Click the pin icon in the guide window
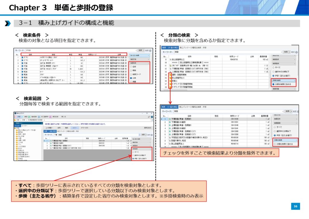This screenshot has height=219, width=309. [149, 116]
